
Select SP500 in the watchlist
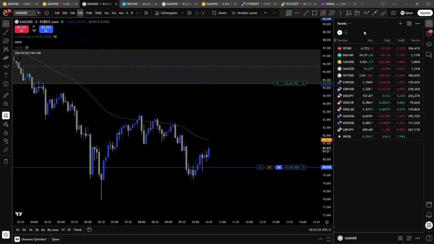click(379, 48)
